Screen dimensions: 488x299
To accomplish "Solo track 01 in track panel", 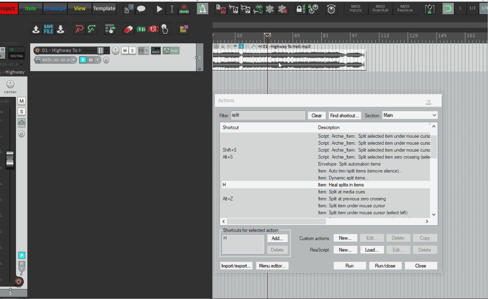I will [132, 50].
